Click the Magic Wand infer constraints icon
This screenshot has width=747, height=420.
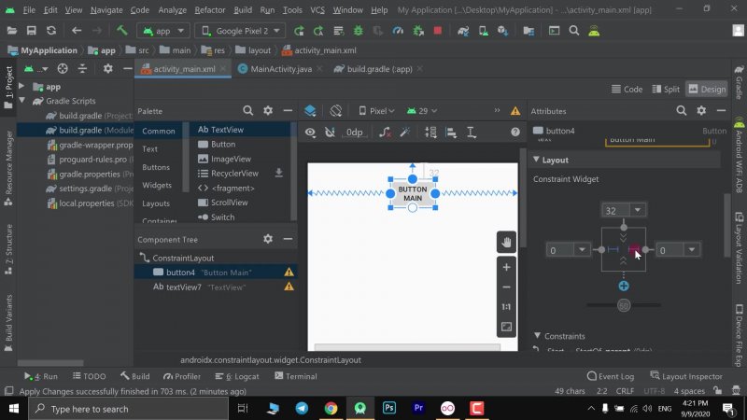[406, 133]
